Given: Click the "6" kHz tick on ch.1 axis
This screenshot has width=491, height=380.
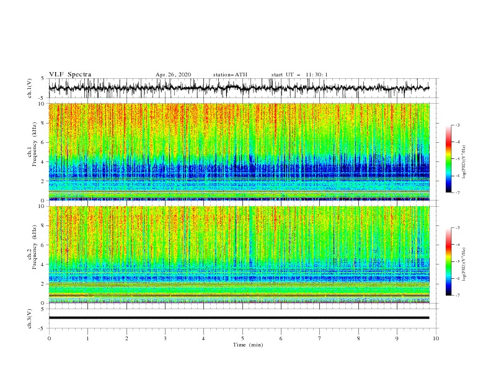Looking at the screenshot, I should (43, 143).
